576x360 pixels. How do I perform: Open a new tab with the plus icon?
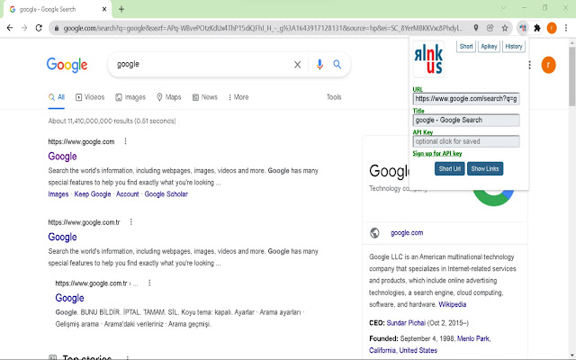tap(121, 9)
